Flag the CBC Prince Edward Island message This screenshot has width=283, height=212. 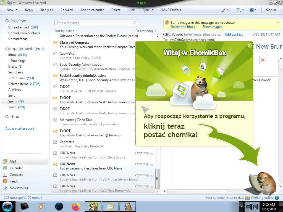pyautogui.click(x=152, y=176)
